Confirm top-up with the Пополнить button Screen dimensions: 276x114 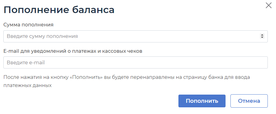(202, 101)
